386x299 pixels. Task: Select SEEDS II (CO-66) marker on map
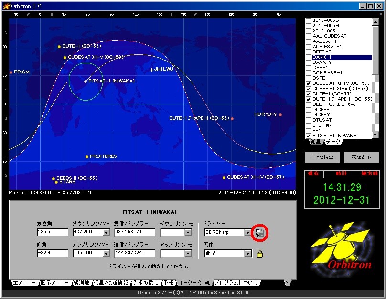[54, 179]
